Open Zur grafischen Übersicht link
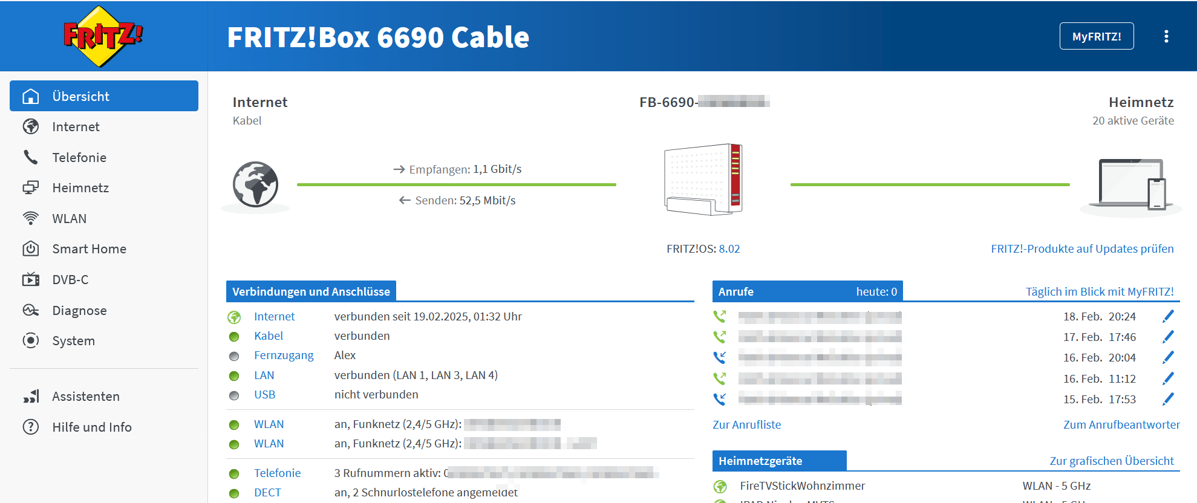1197x503 pixels. click(x=1112, y=461)
